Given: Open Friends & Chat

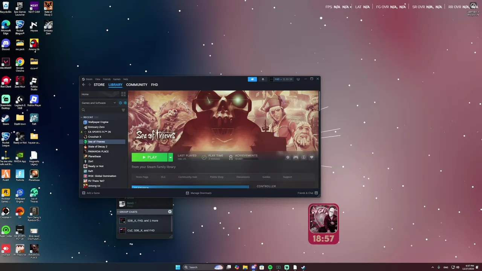Looking at the screenshot, I should 308,193.
